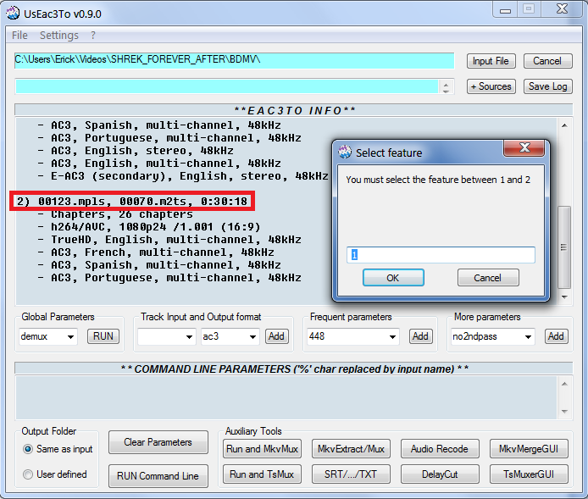Screen dimensions: 588x499
Task: Open the ? help menu
Action: [x=93, y=36]
